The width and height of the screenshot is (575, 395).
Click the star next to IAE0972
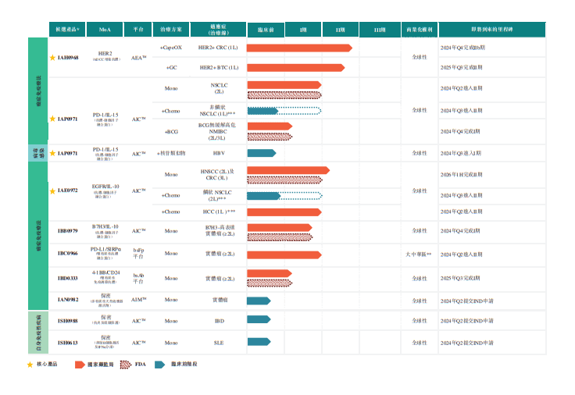[x=52, y=191]
